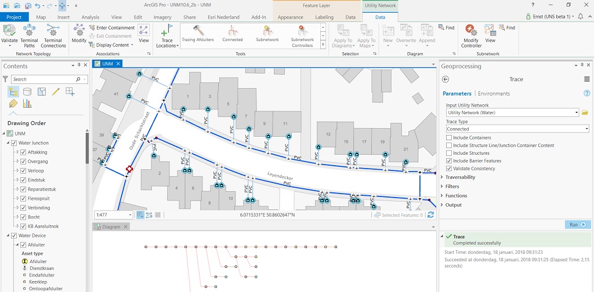Switch Contents to List By Labeling

click(13, 103)
